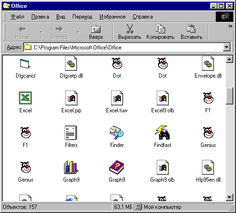Open the Переход menu
Image resolution: width=236 pixels, height=213 pixels.
[82, 17]
